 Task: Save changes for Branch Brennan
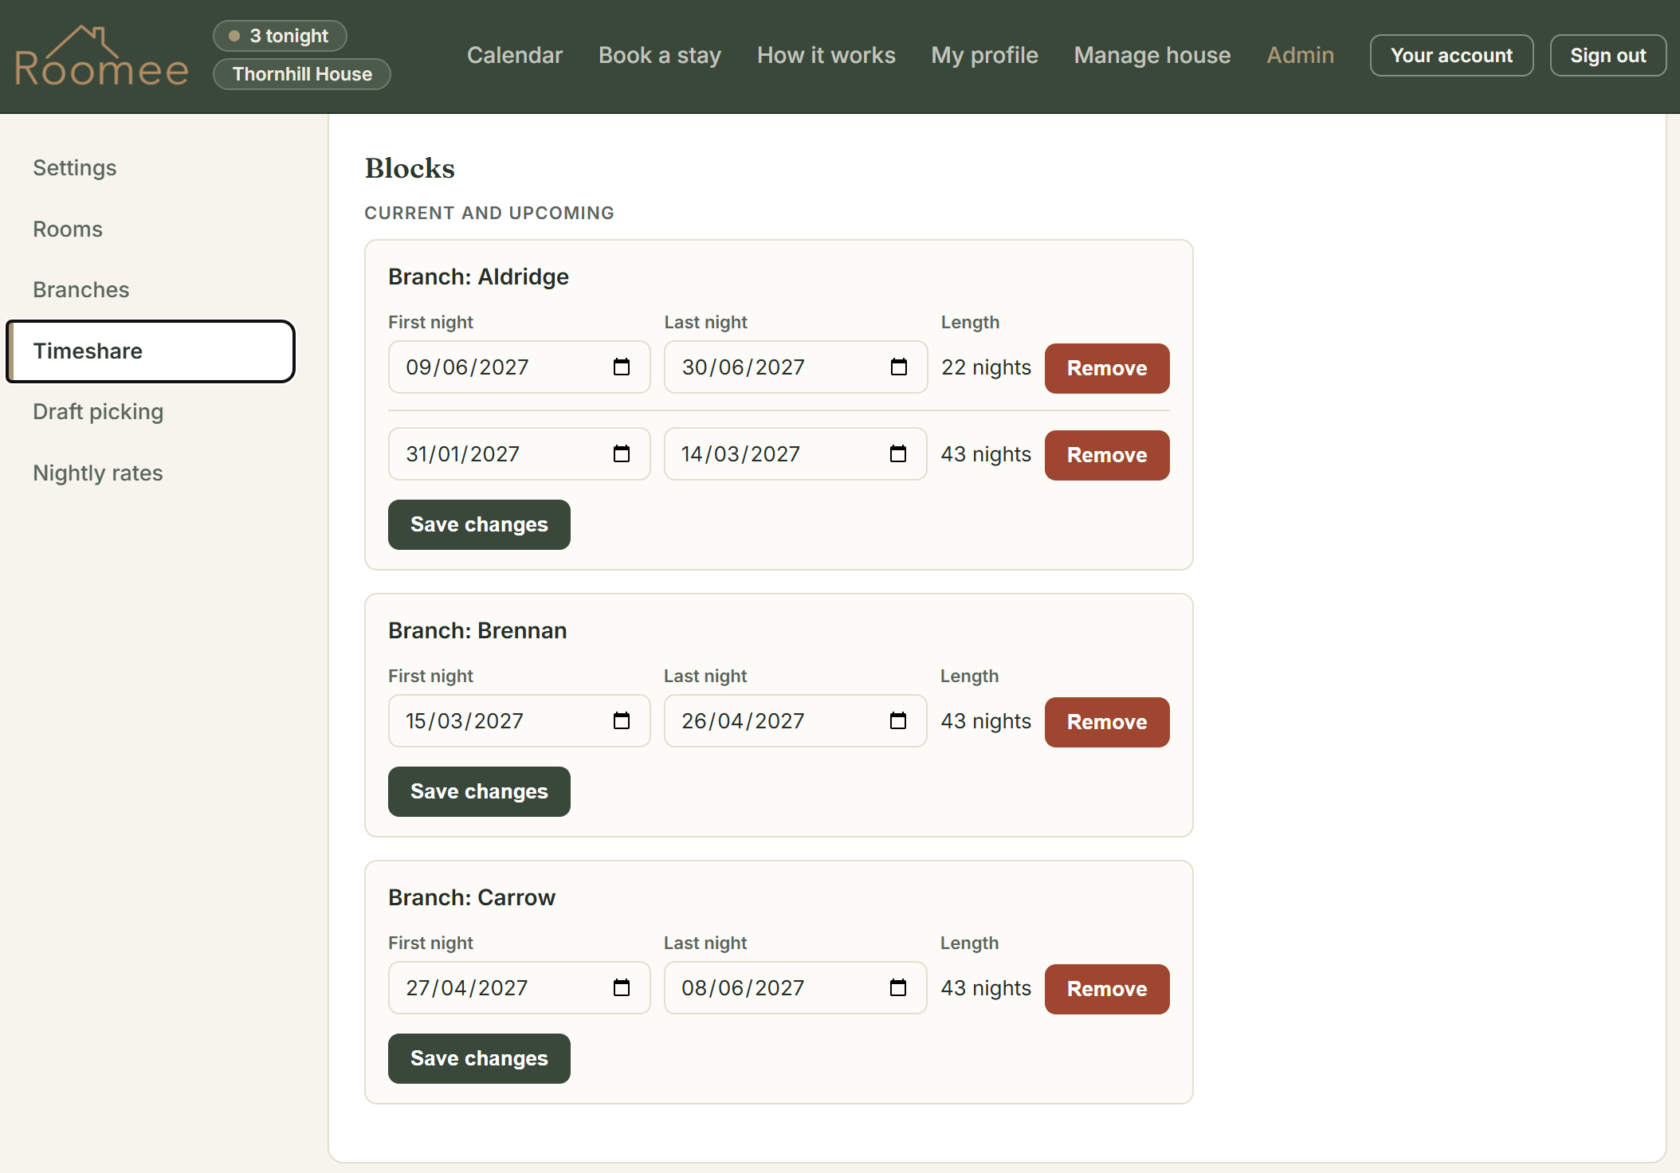tap(479, 791)
